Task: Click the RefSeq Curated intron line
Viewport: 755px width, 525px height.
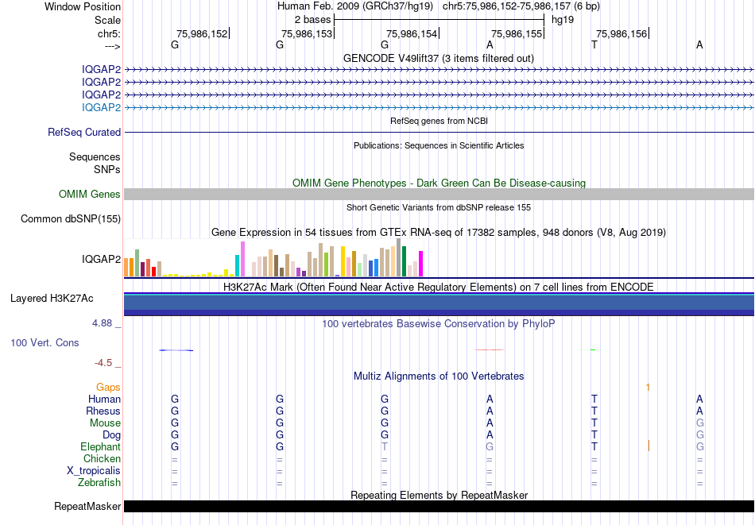Action: pos(439,132)
